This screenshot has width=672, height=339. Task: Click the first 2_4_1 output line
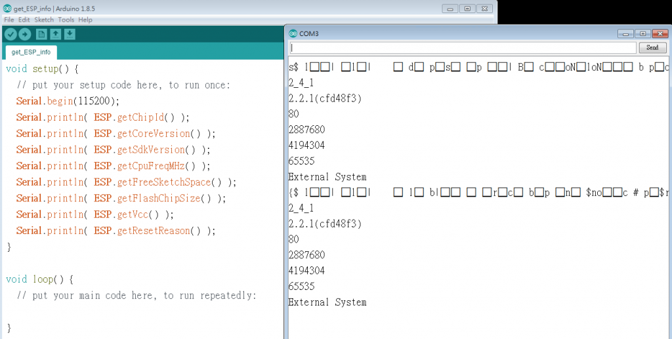pyautogui.click(x=301, y=83)
